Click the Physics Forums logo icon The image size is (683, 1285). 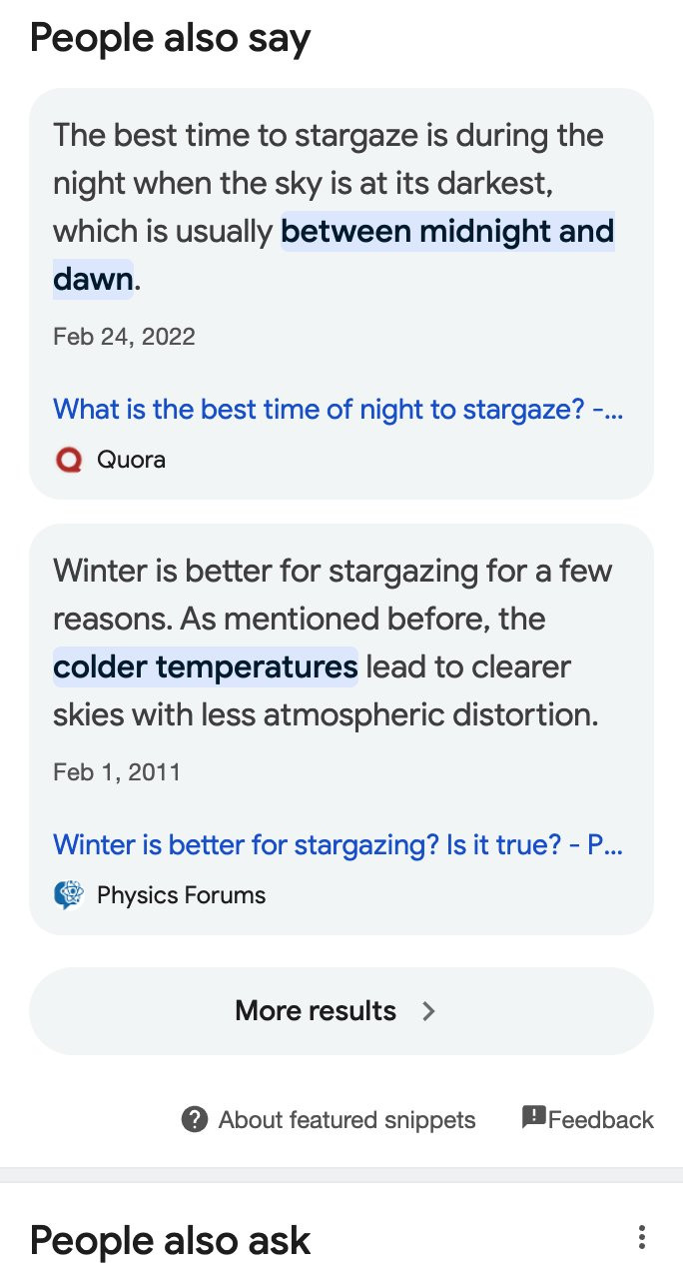pos(69,895)
